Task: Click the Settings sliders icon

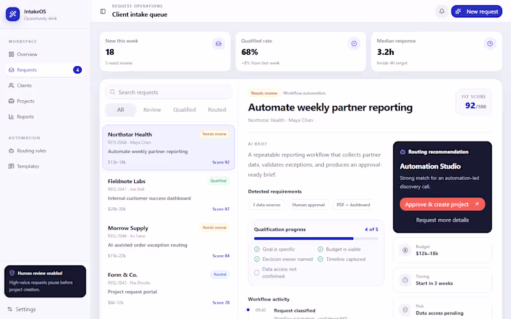Action: point(10,309)
